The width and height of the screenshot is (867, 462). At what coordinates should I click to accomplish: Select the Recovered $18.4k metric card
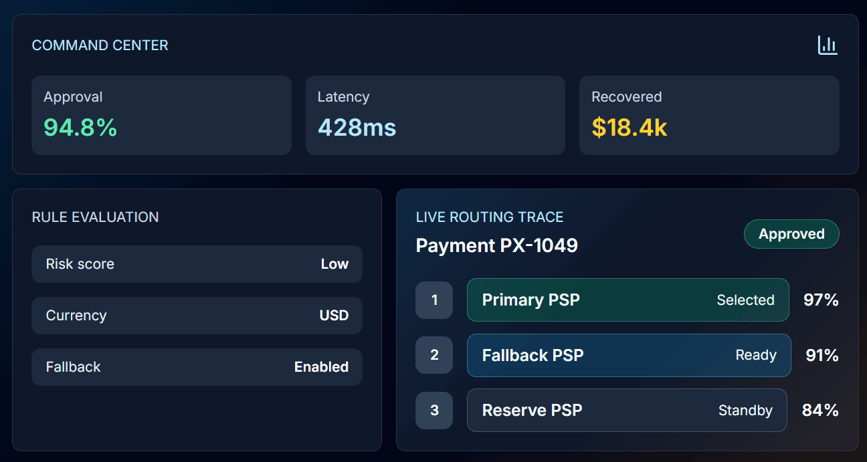(x=709, y=115)
